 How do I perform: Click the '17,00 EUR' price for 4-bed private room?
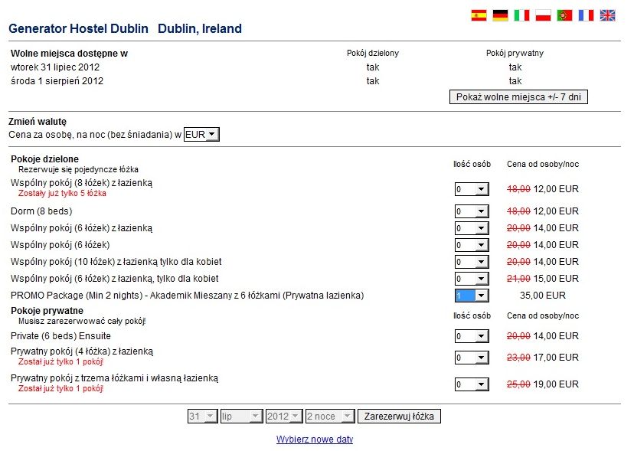click(556, 358)
